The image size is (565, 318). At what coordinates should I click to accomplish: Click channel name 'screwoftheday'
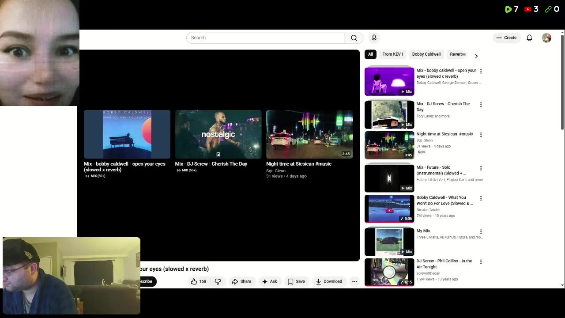pyautogui.click(x=428, y=273)
